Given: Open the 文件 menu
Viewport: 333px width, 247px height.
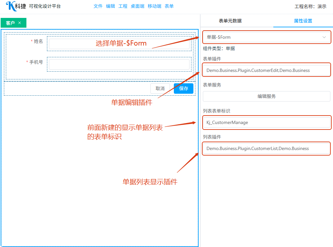Looking at the screenshot, I should coord(98,6).
